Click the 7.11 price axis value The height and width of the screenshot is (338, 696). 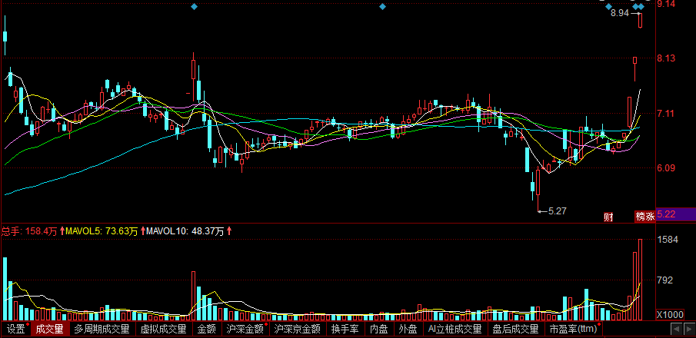pyautogui.click(x=666, y=114)
